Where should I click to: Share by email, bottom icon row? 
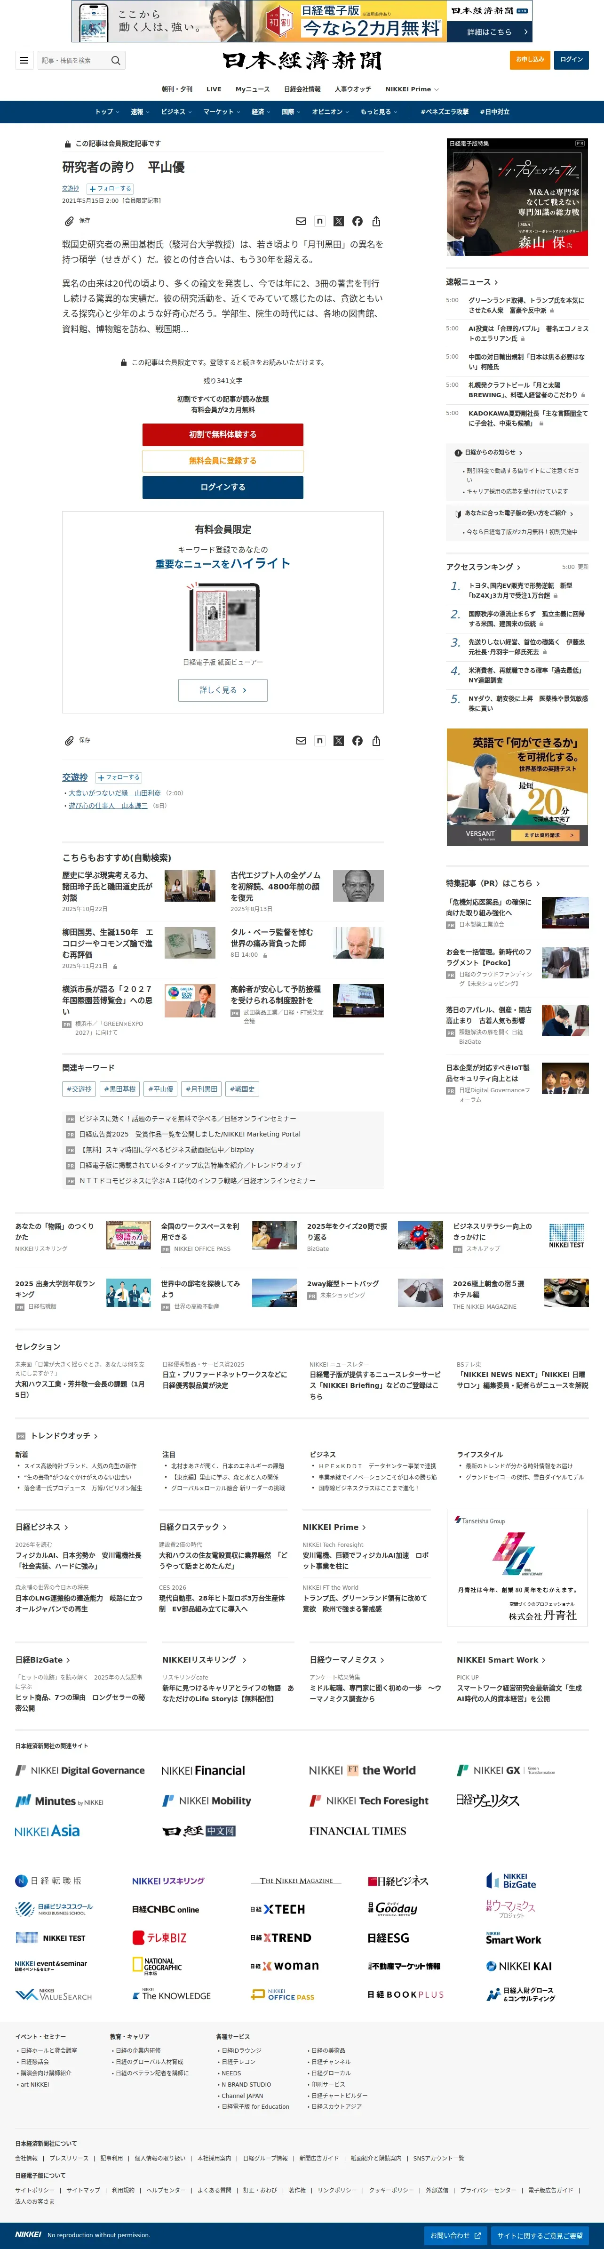tap(301, 740)
